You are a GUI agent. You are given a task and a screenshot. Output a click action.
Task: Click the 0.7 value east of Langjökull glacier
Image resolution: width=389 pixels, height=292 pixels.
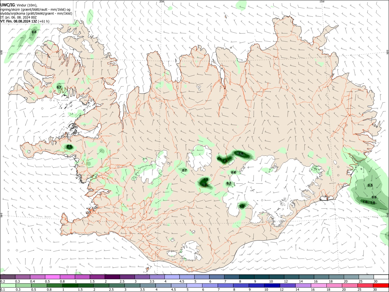184,170
